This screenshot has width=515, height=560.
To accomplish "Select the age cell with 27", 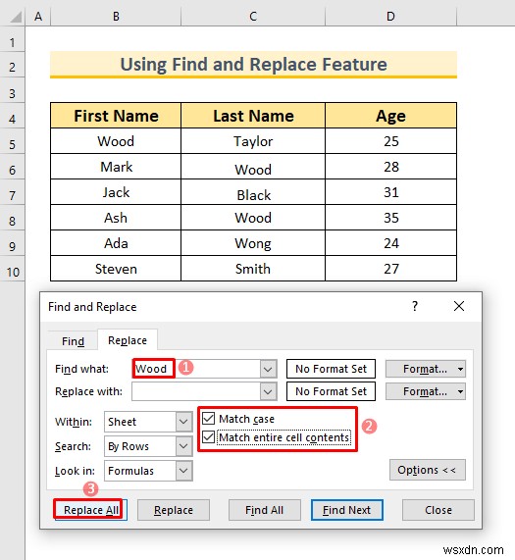I will (390, 269).
